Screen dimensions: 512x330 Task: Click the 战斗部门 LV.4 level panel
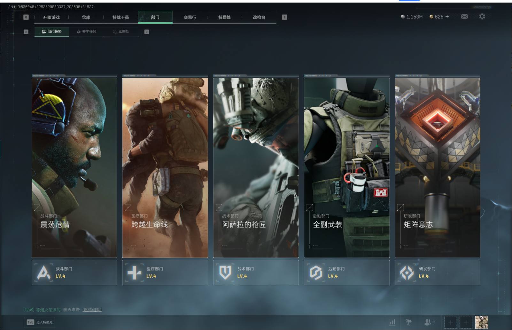[74, 272]
